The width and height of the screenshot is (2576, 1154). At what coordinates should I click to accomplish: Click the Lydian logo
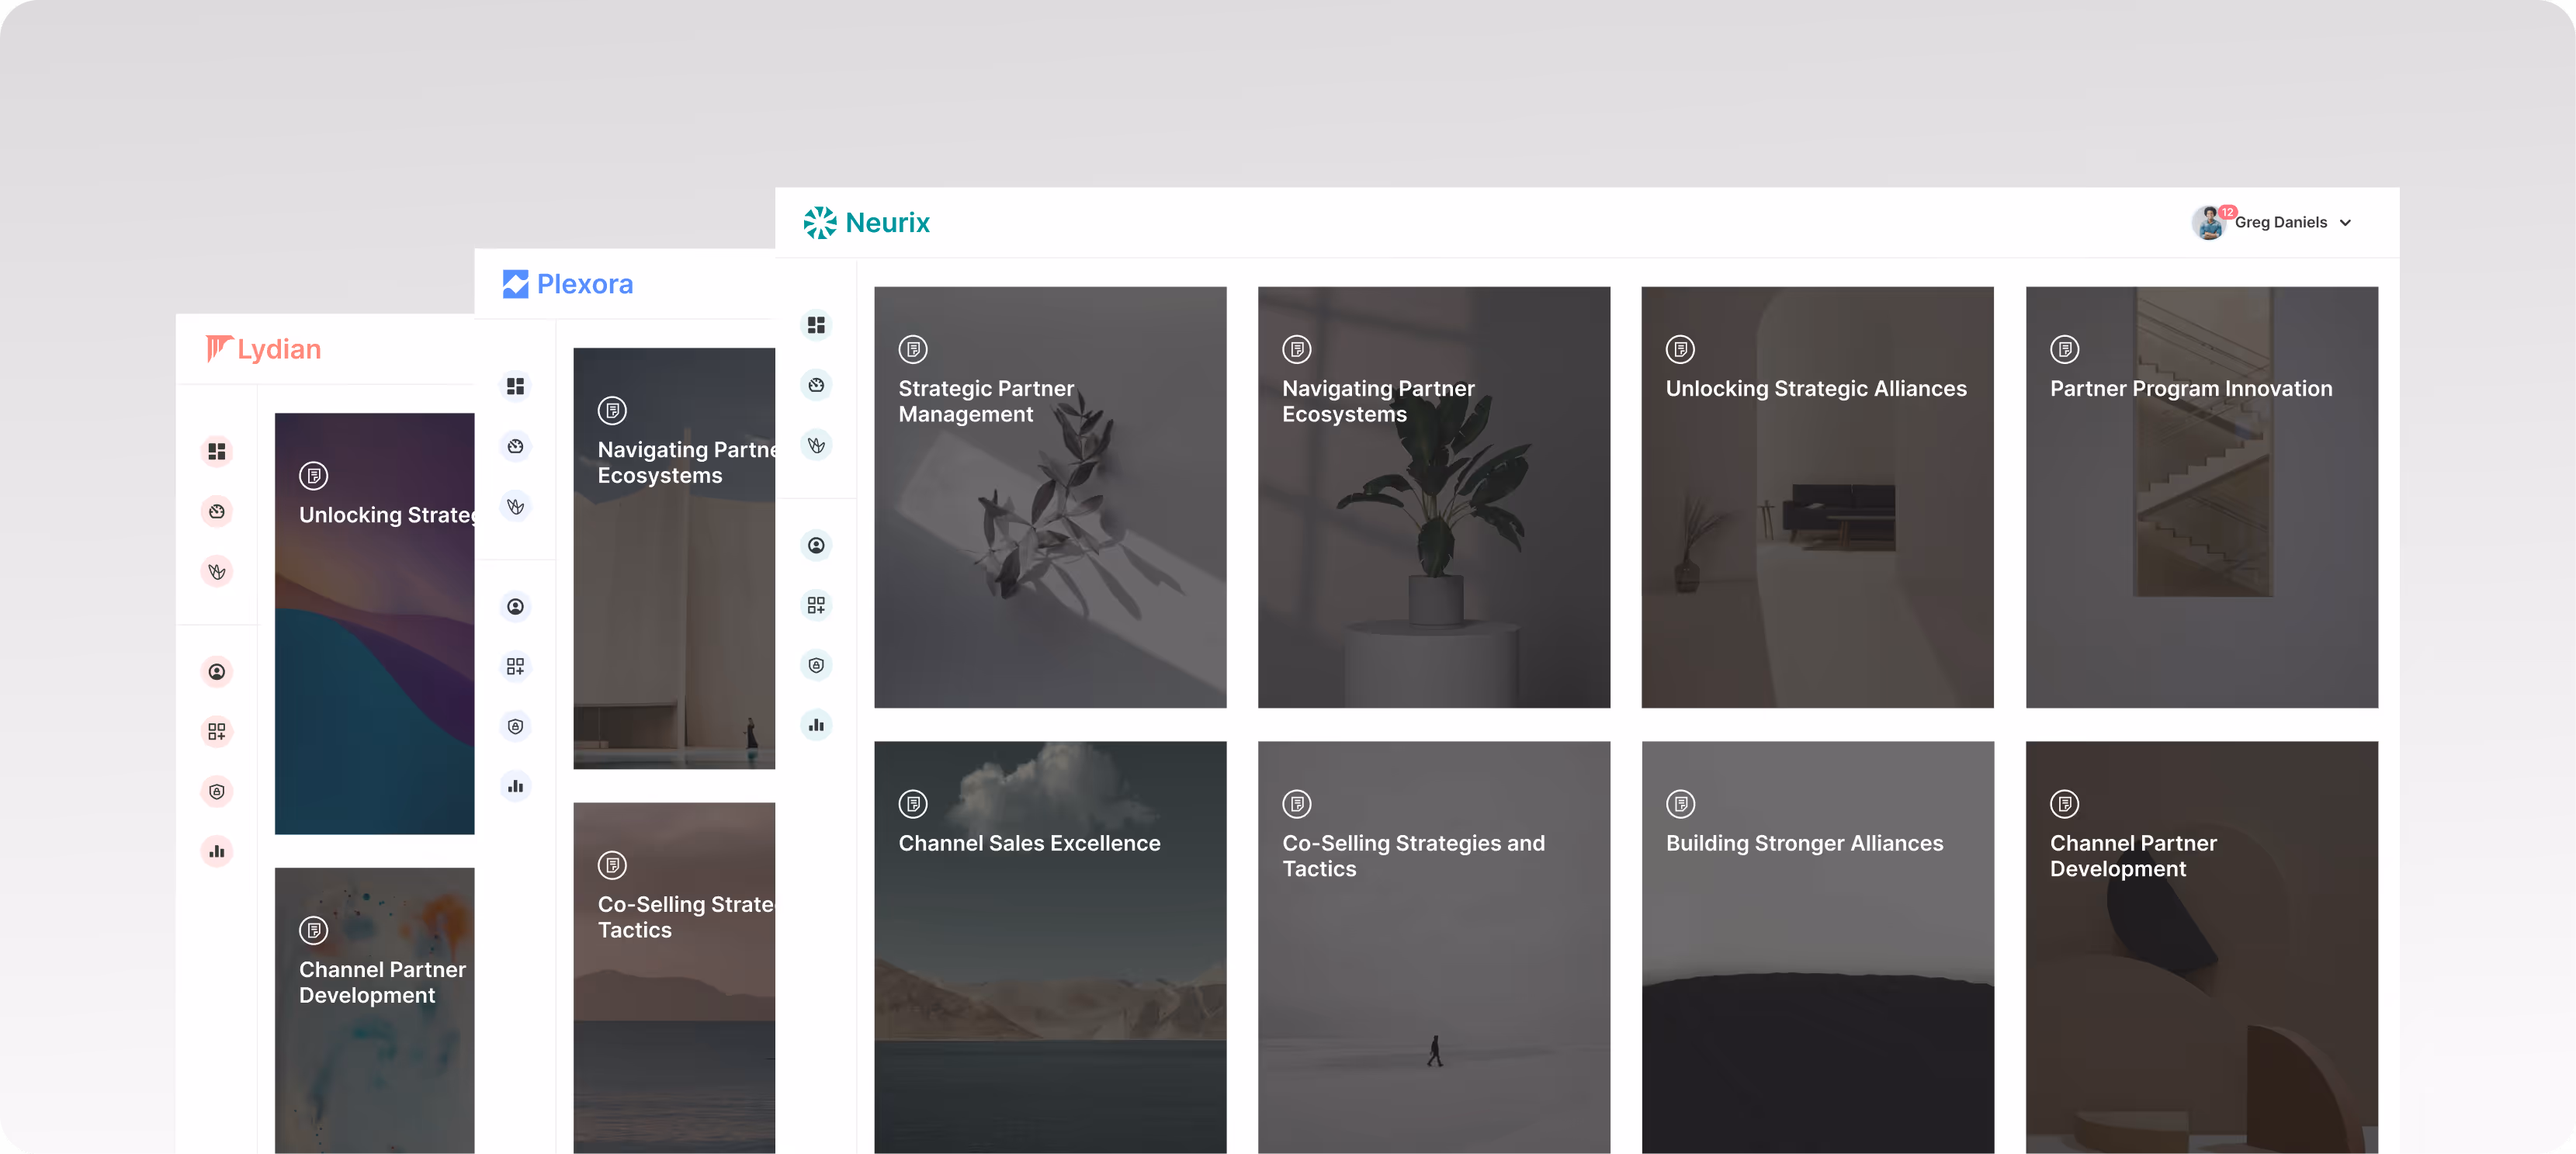click(264, 349)
